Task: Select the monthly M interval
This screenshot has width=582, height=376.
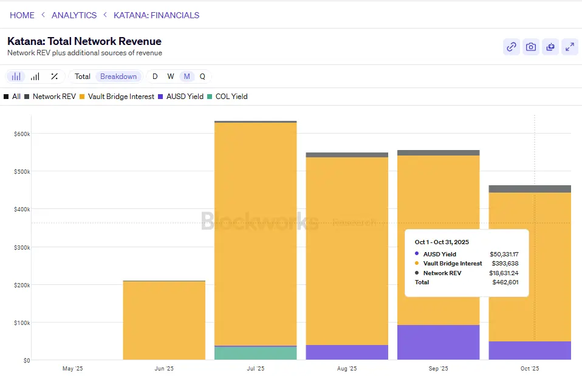Action: click(187, 77)
